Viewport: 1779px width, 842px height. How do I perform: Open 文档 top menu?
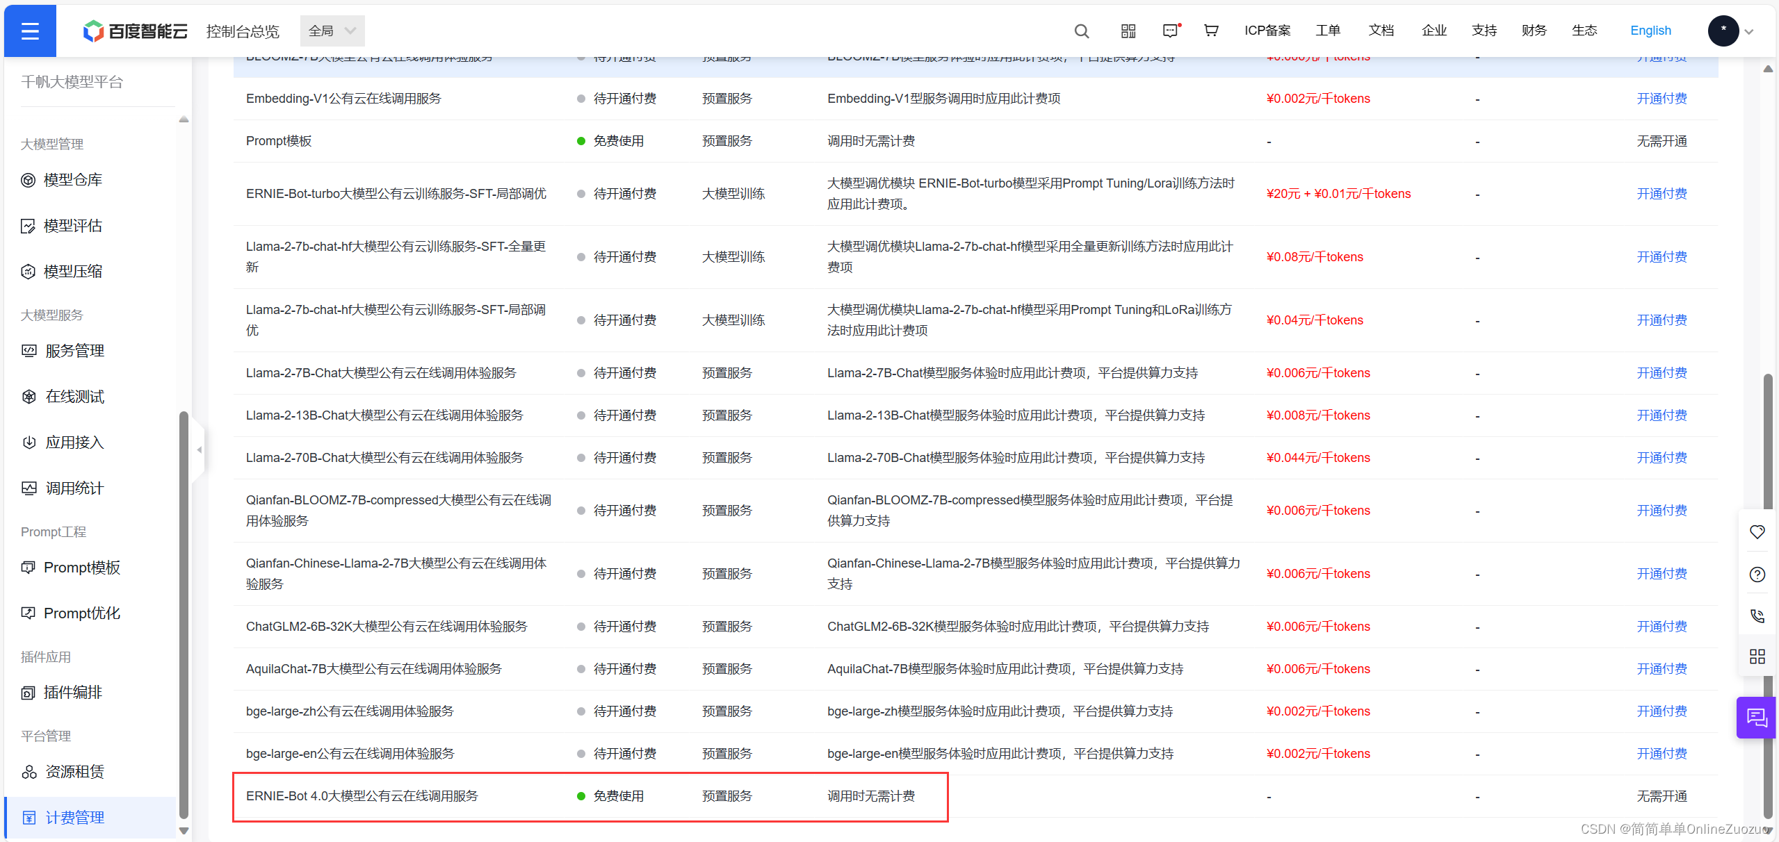click(1381, 31)
